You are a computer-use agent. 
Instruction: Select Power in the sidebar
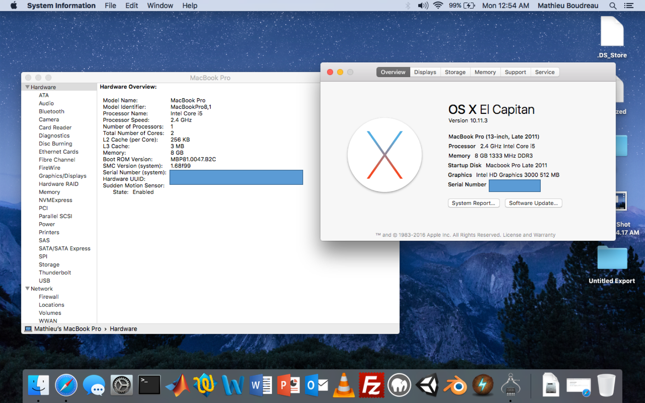tap(47, 224)
